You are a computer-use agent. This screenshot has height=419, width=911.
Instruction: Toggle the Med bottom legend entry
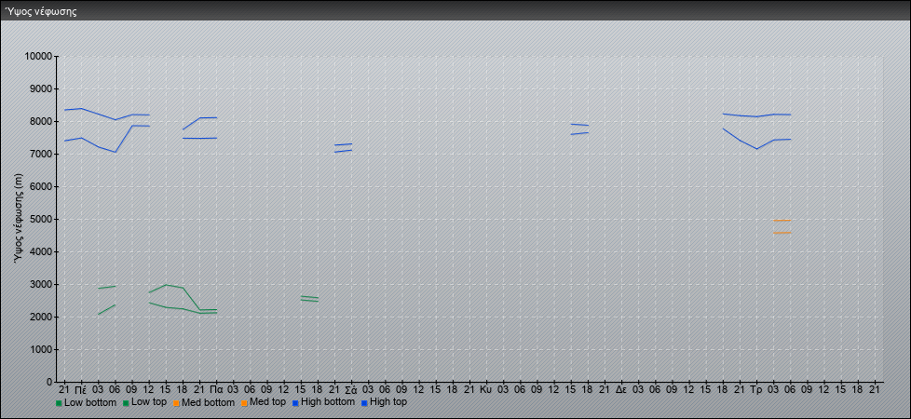(203, 402)
